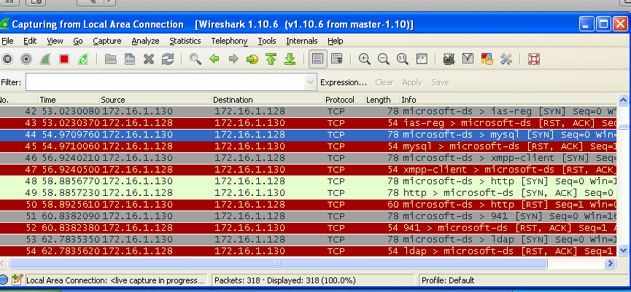Image resolution: width=631 pixels, height=292 pixels.
Task: Edit display filters icon
Action: coord(468,59)
